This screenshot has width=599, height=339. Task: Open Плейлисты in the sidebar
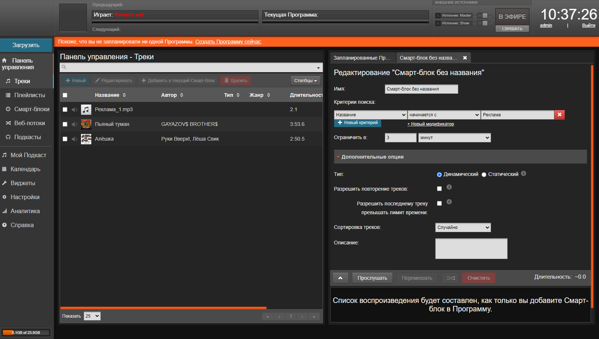coord(29,95)
